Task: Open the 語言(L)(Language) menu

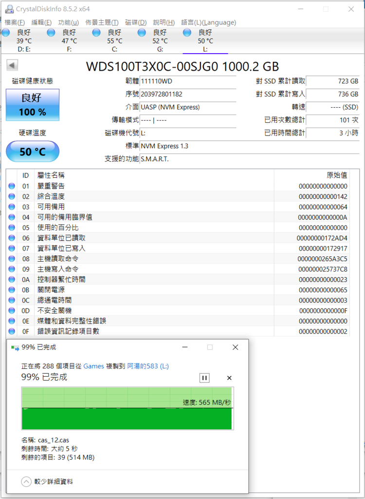Action: [x=209, y=22]
